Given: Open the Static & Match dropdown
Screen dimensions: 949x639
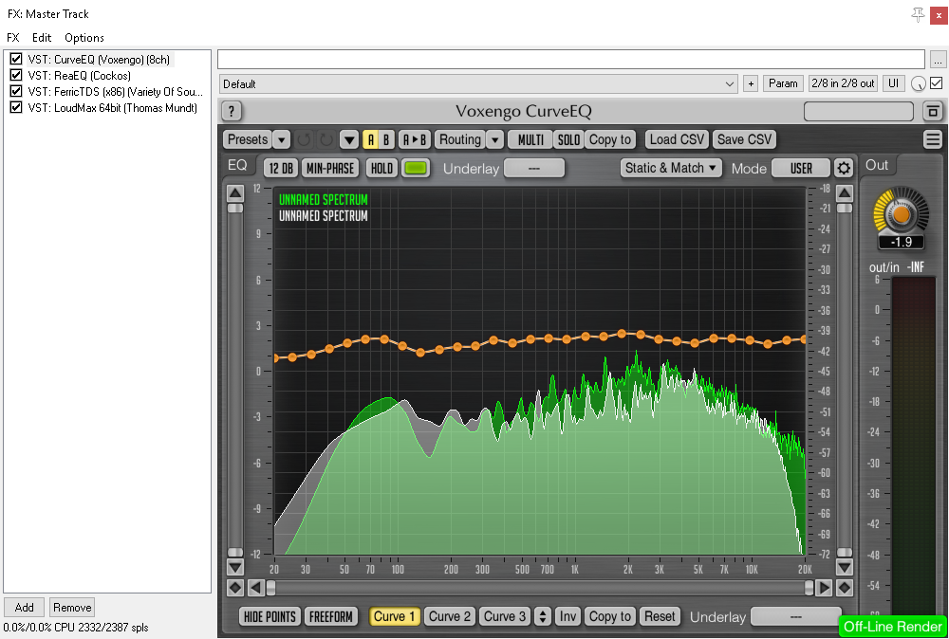Looking at the screenshot, I should point(671,168).
